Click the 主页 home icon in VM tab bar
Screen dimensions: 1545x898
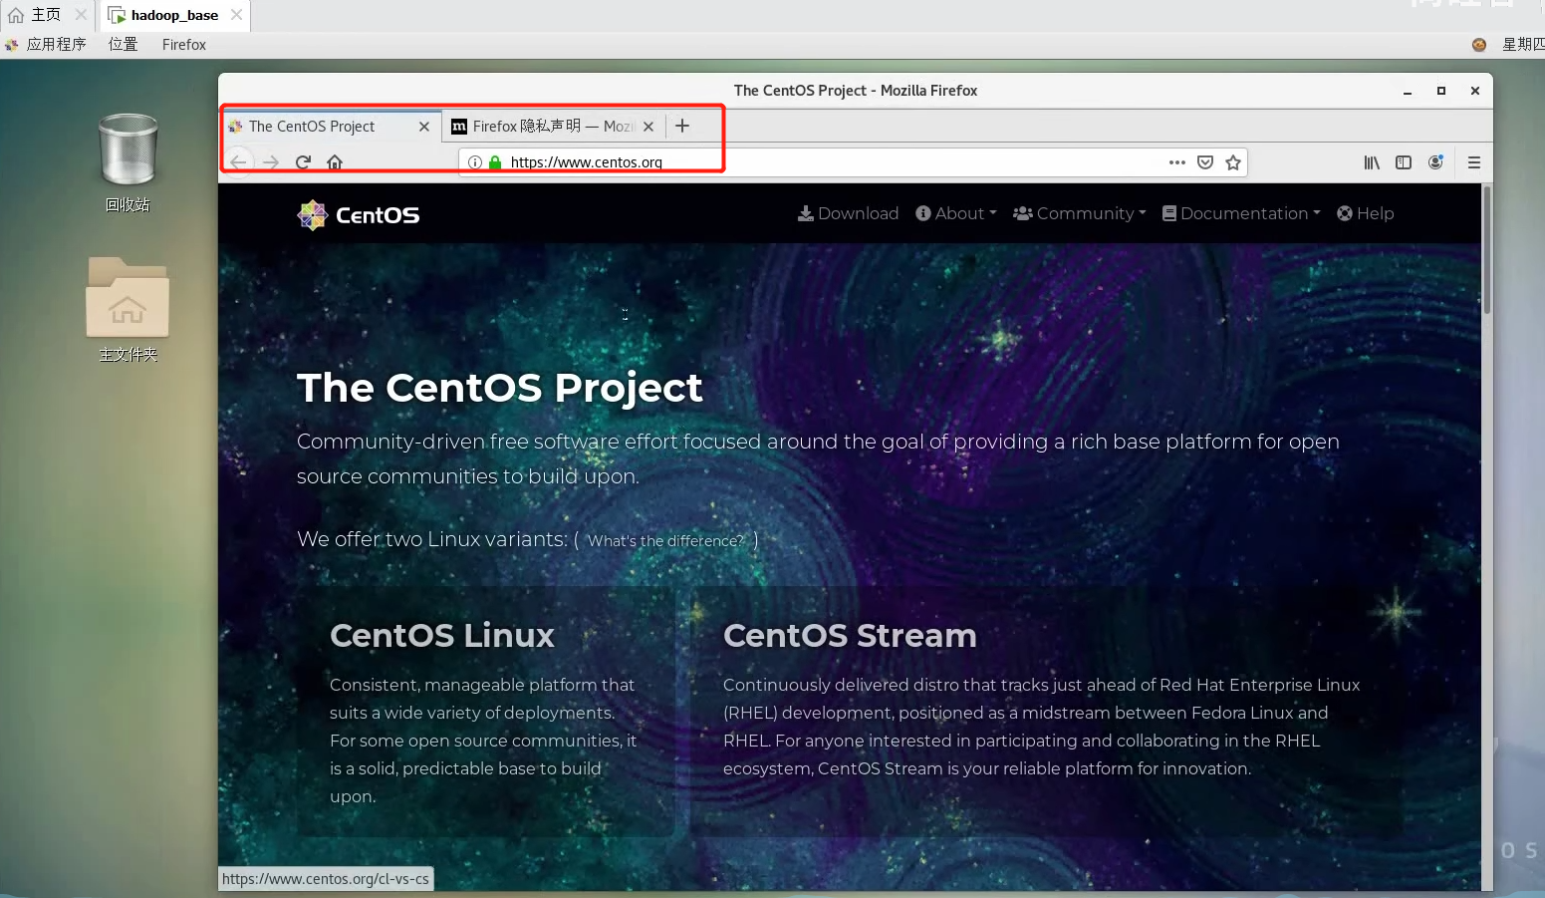[16, 15]
